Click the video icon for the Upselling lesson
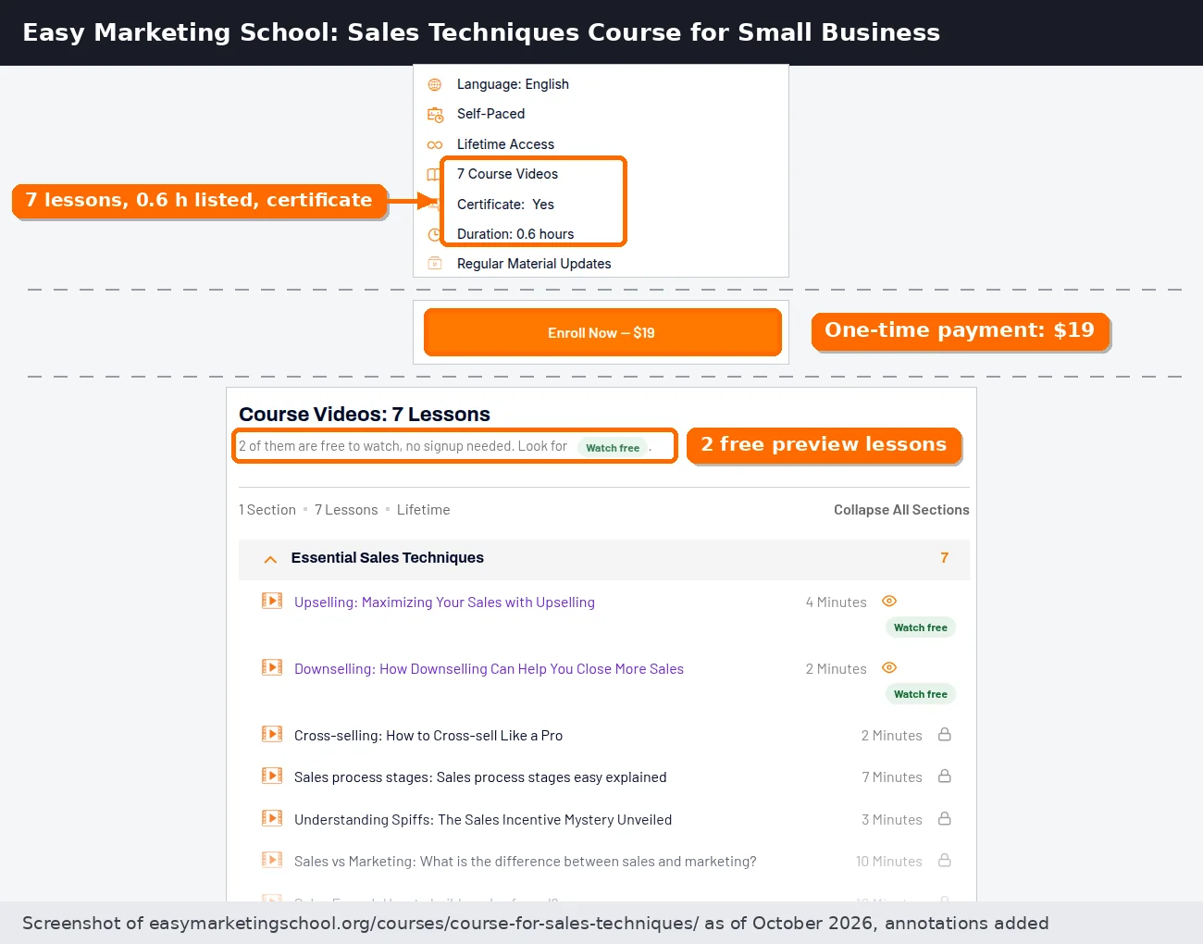The height and width of the screenshot is (944, 1203). [x=272, y=601]
